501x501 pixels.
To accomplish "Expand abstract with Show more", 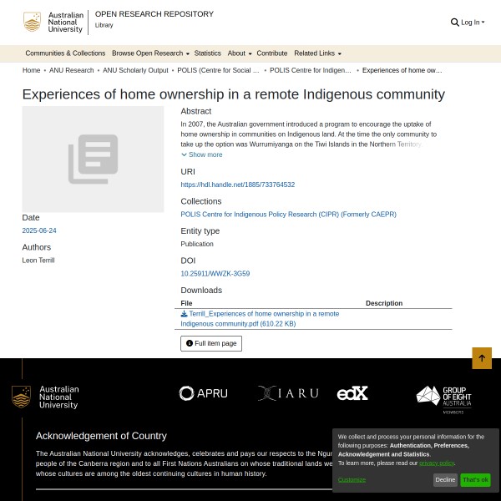I will (x=202, y=154).
